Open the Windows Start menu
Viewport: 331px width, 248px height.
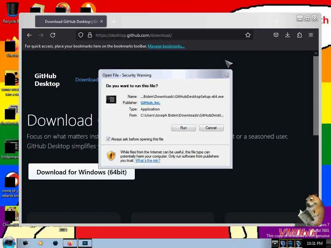(8, 243)
